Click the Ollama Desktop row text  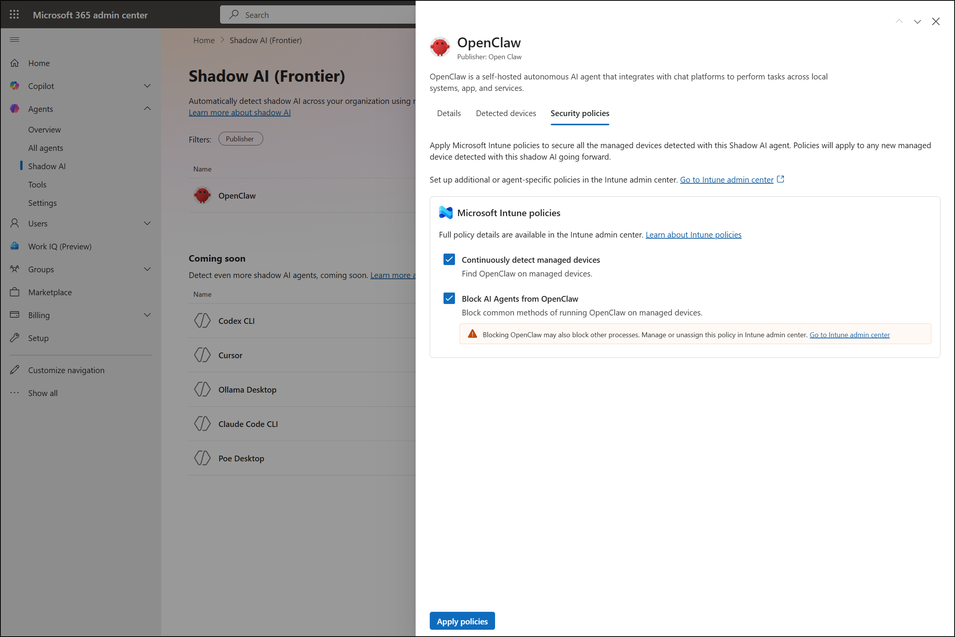247,389
